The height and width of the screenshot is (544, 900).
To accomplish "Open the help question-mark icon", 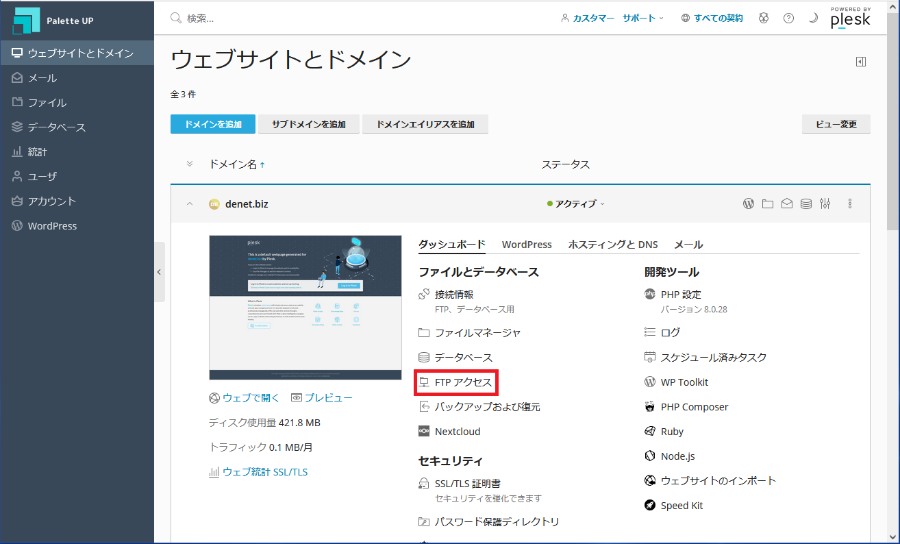I will click(788, 18).
